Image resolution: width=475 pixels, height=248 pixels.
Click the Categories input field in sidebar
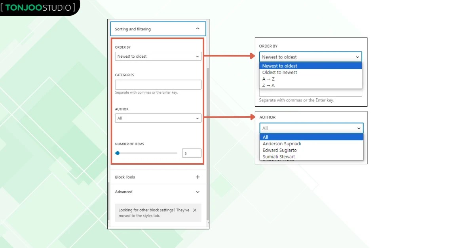pyautogui.click(x=158, y=85)
